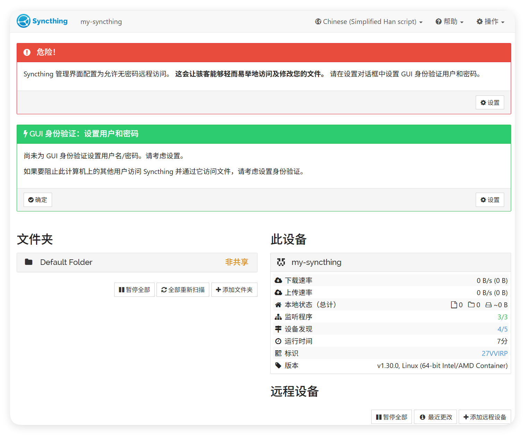Click the folder count icon in 本地状态 row
Screen dimensions: 525x435
coord(471,304)
